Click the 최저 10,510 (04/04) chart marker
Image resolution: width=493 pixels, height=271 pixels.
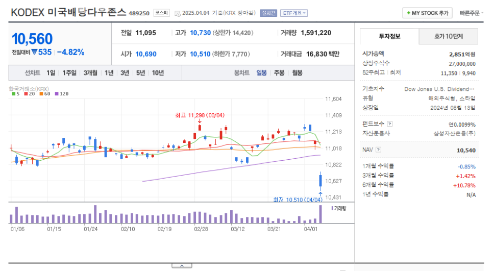coord(298,200)
